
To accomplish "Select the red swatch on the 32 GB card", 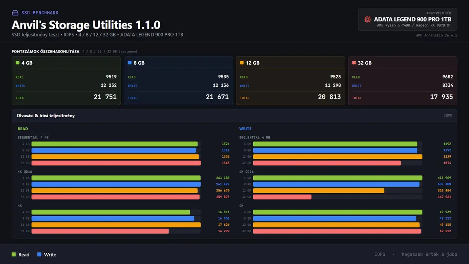I will [354, 63].
